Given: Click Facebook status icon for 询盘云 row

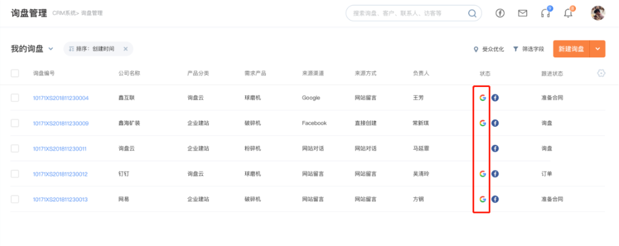Looking at the screenshot, I should pyautogui.click(x=495, y=148).
